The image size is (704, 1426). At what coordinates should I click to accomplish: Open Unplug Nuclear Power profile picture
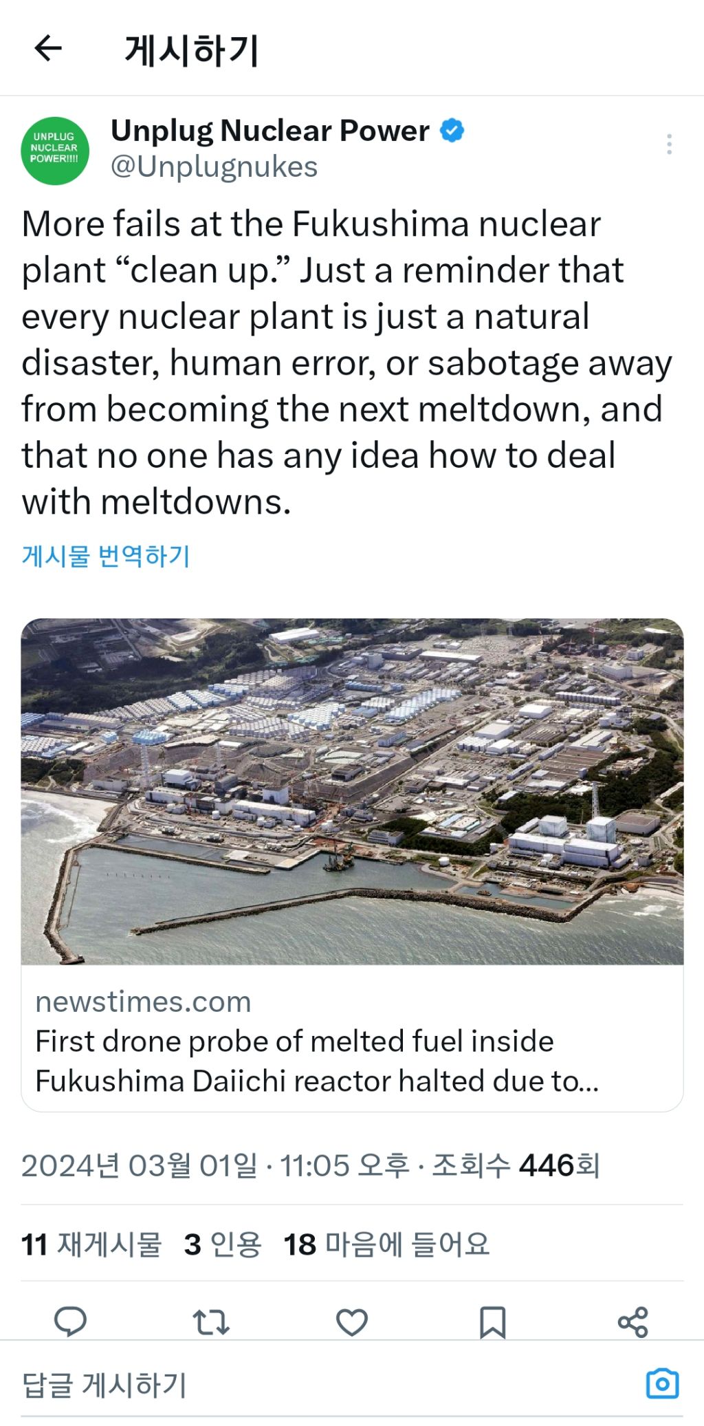(x=55, y=151)
